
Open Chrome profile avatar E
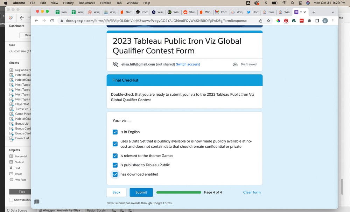[x=325, y=21]
